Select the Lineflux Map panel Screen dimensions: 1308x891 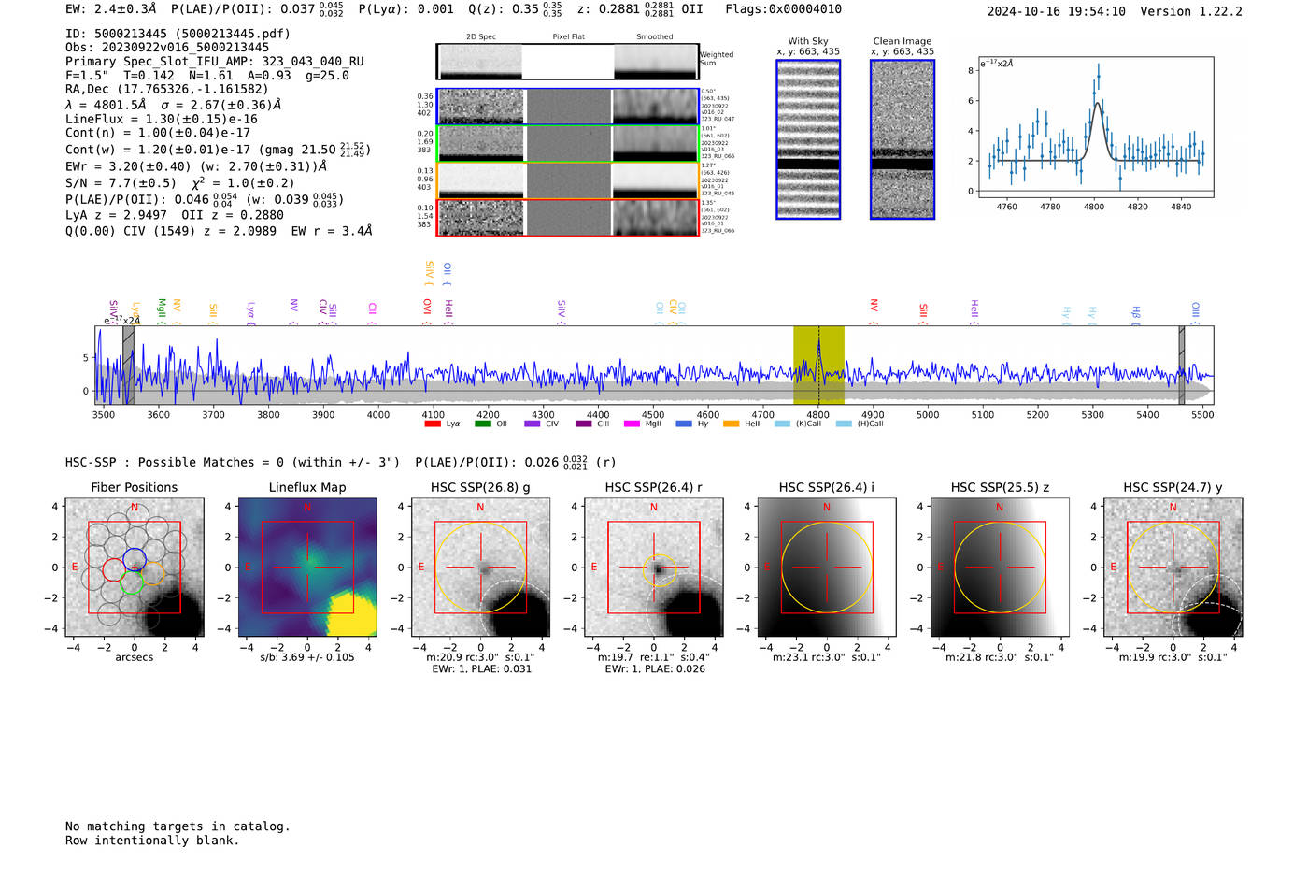coord(307,568)
